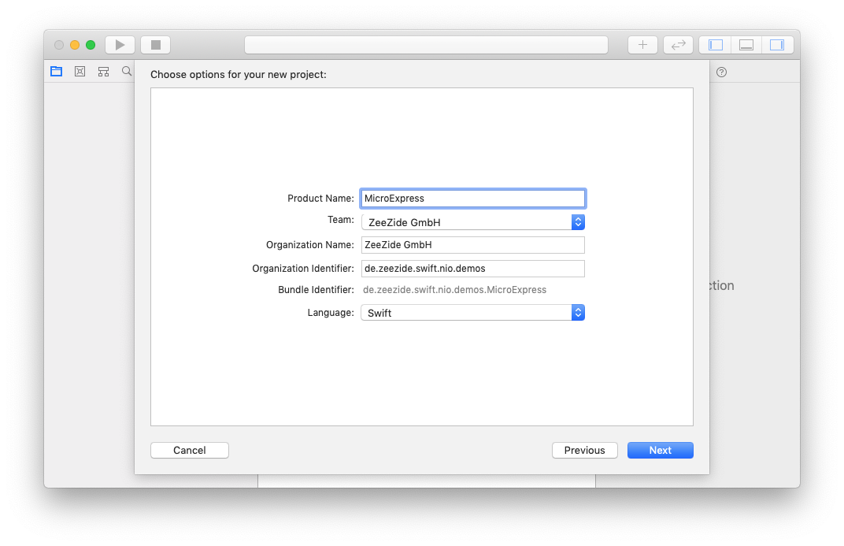Image resolution: width=844 pixels, height=546 pixels.
Task: Toggle the right inspector panel
Action: 777,45
